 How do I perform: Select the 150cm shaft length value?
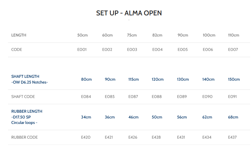234,79
